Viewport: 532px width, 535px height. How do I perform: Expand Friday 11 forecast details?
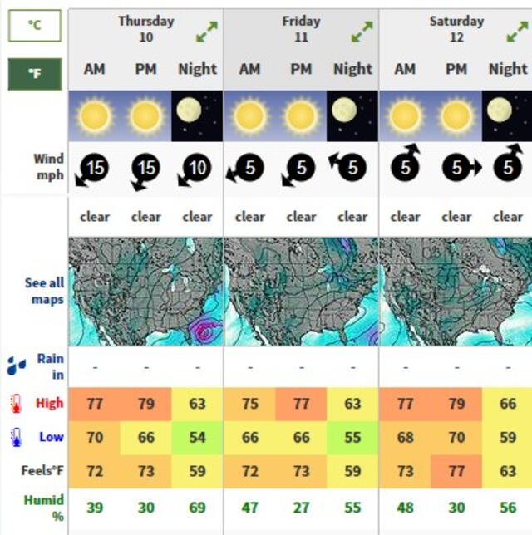click(362, 32)
